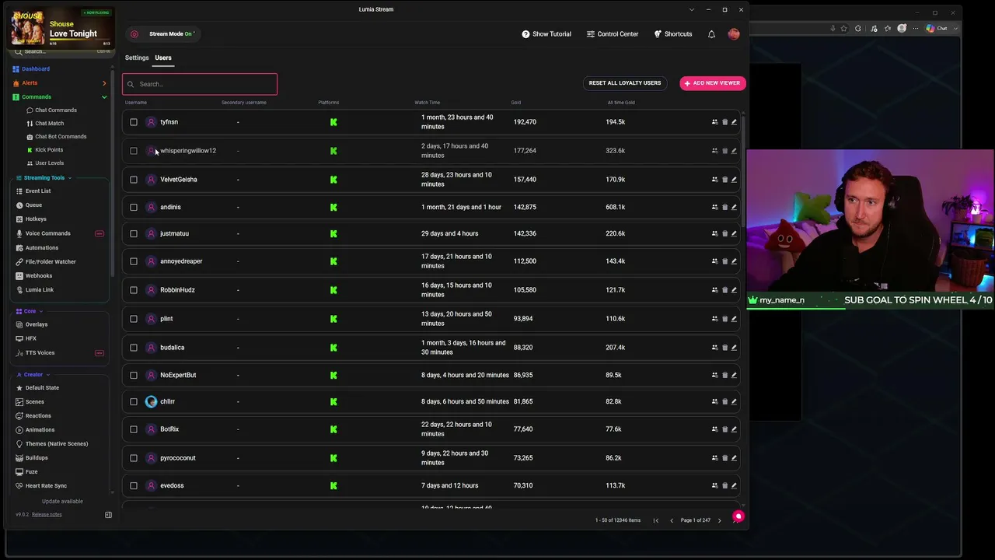The width and height of the screenshot is (995, 560).
Task: Go to Voice Commands in the sidebar
Action: [43, 233]
